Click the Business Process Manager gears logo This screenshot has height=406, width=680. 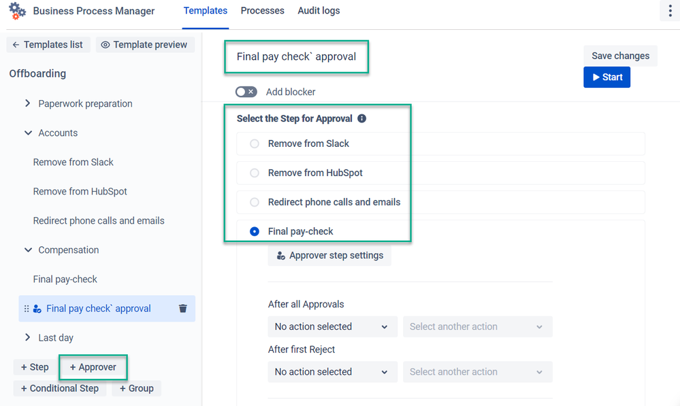point(18,11)
